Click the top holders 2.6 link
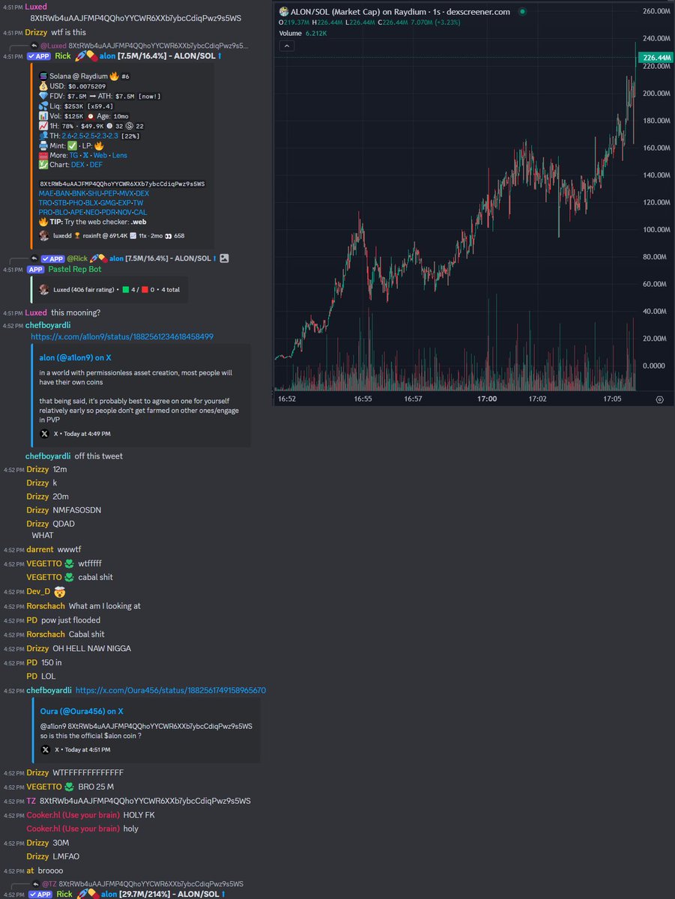 pyautogui.click(x=67, y=136)
